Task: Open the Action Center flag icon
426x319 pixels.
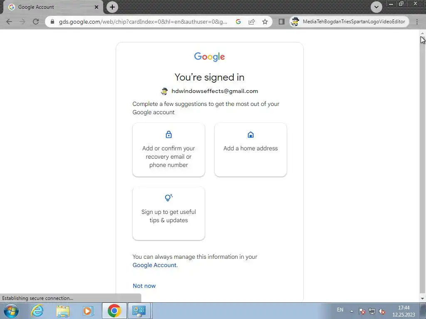Action: [362, 311]
